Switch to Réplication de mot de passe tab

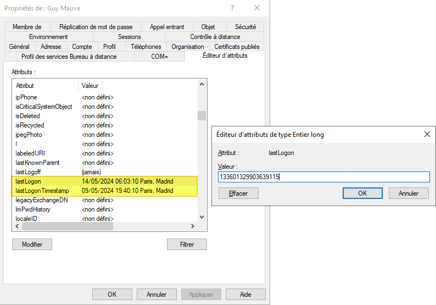tap(96, 27)
